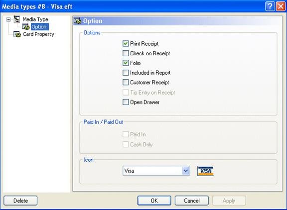Collapse the Media Type tree node
This screenshot has height=210, width=287.
pos(8,19)
